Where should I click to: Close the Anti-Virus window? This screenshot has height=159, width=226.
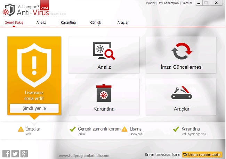pos(216,3)
